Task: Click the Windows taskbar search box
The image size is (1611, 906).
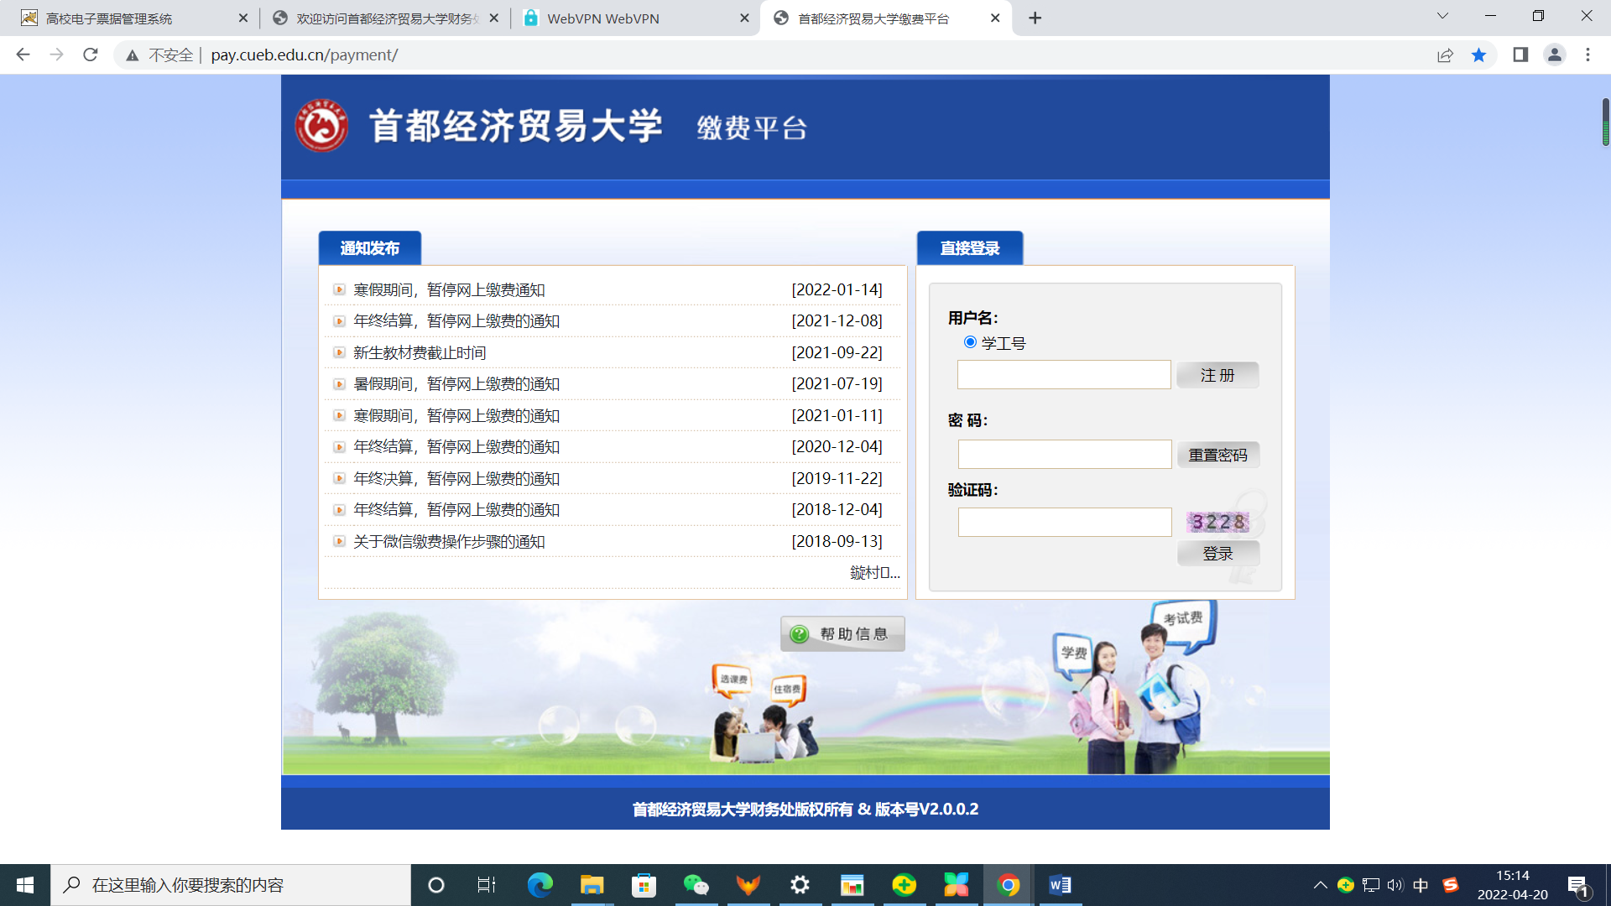Action: (x=231, y=885)
